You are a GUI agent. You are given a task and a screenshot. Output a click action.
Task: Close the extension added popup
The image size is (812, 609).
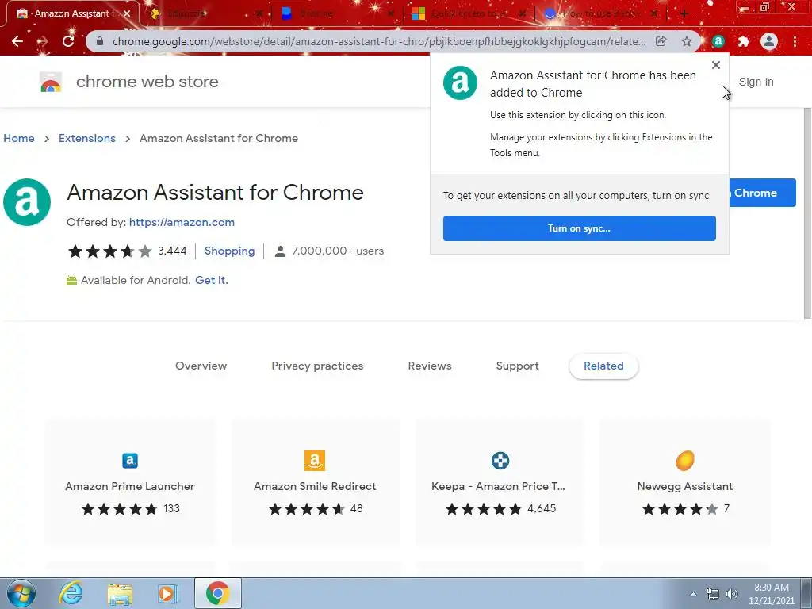[716, 65]
